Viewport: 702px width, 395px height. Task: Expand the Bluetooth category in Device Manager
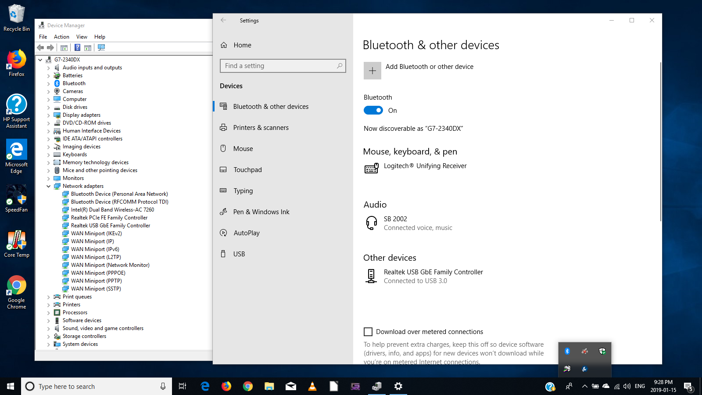coord(48,83)
